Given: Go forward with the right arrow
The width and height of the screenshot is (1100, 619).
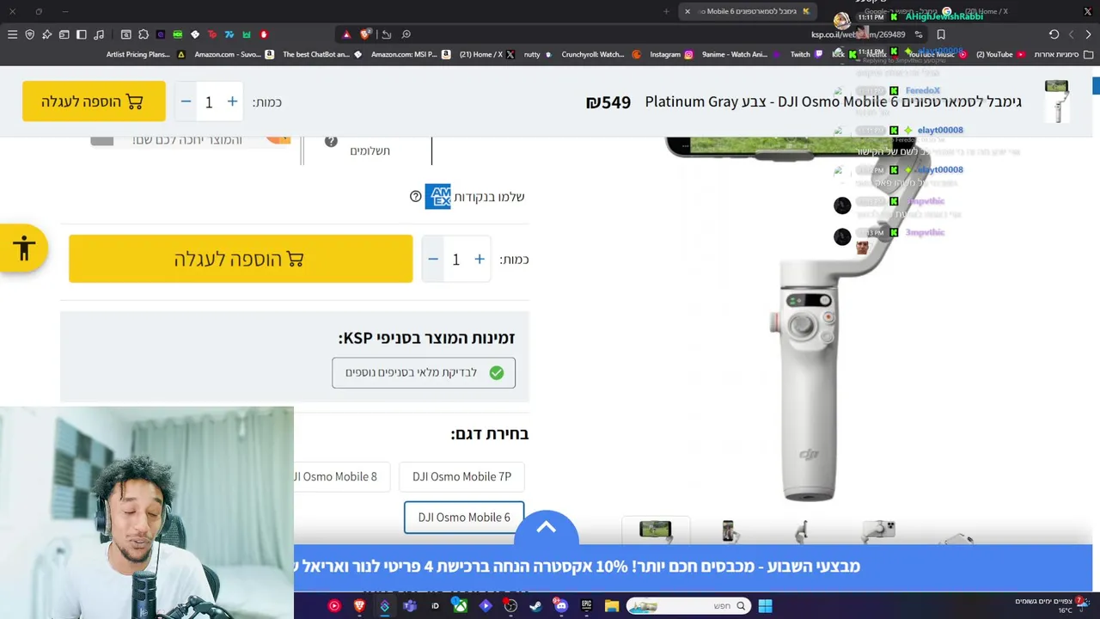Looking at the screenshot, I should point(1088,34).
